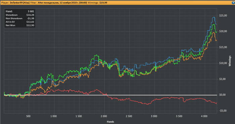This screenshot has width=235, height=124.
Task: Click the peak of the blue showdown line
Action: click(x=214, y=17)
